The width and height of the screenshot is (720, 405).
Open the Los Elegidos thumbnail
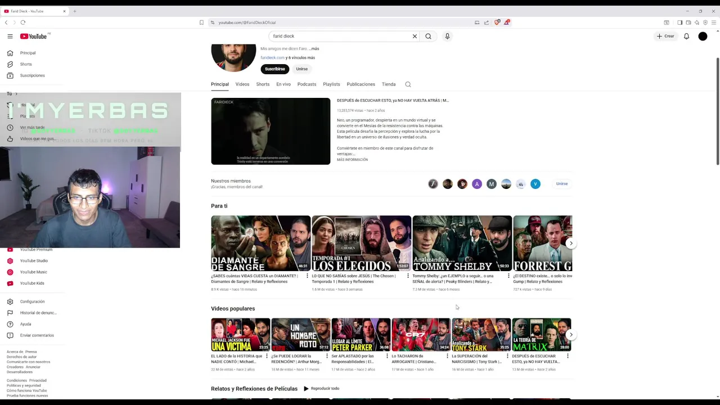pyautogui.click(x=361, y=244)
